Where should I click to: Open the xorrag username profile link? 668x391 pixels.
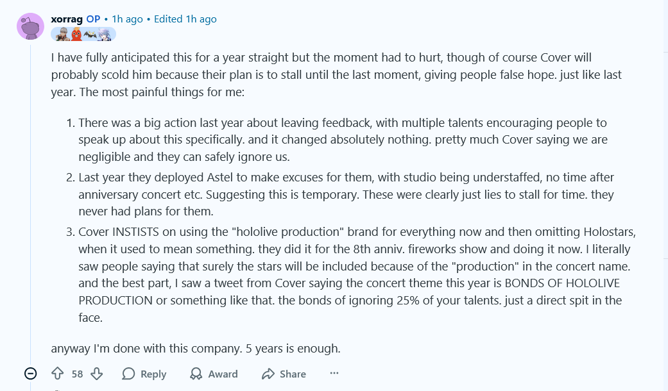point(67,19)
